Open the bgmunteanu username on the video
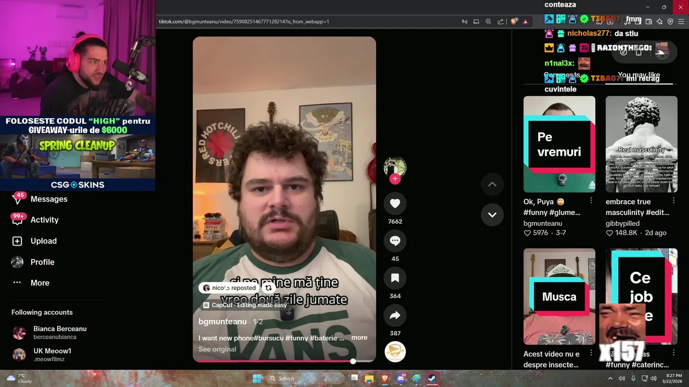The height and width of the screenshot is (387, 689). point(222,321)
